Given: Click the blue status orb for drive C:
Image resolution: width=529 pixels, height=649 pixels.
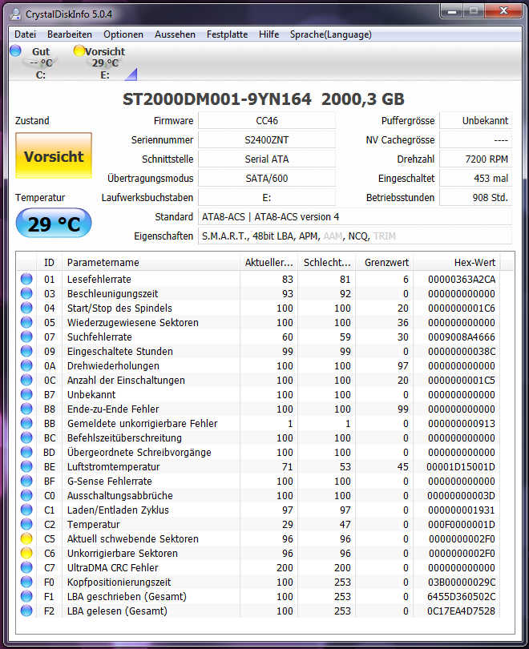Looking at the screenshot, I should click(x=15, y=50).
